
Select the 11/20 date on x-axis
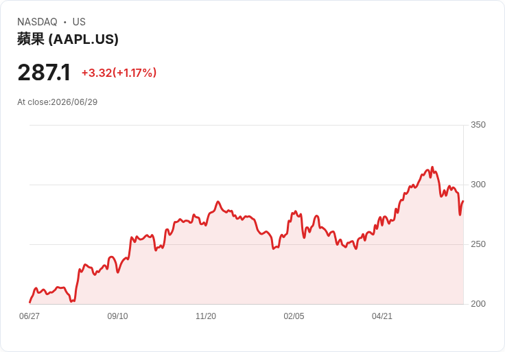[x=206, y=316]
